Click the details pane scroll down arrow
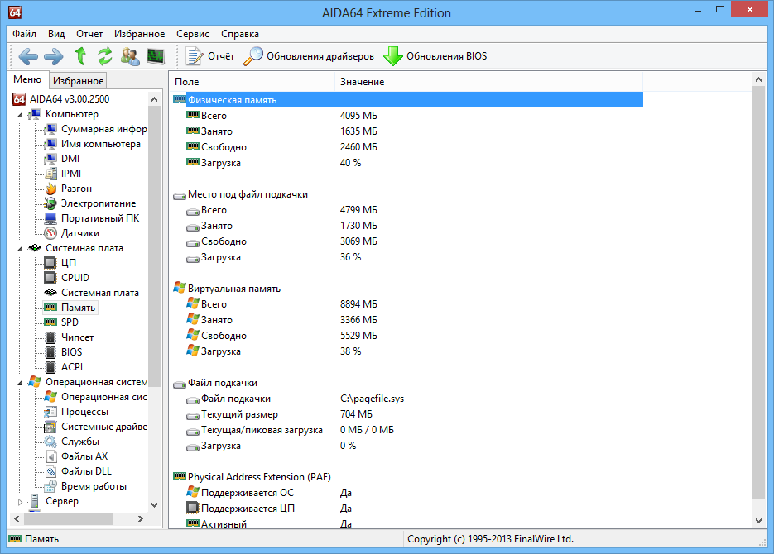774x554 pixels. pos(759,520)
